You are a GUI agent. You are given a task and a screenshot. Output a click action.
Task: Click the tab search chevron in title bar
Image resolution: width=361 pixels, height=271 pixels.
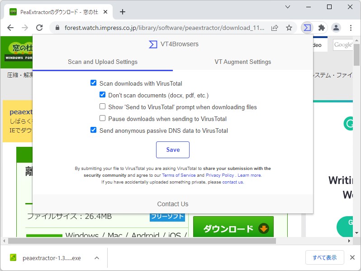click(288, 7)
